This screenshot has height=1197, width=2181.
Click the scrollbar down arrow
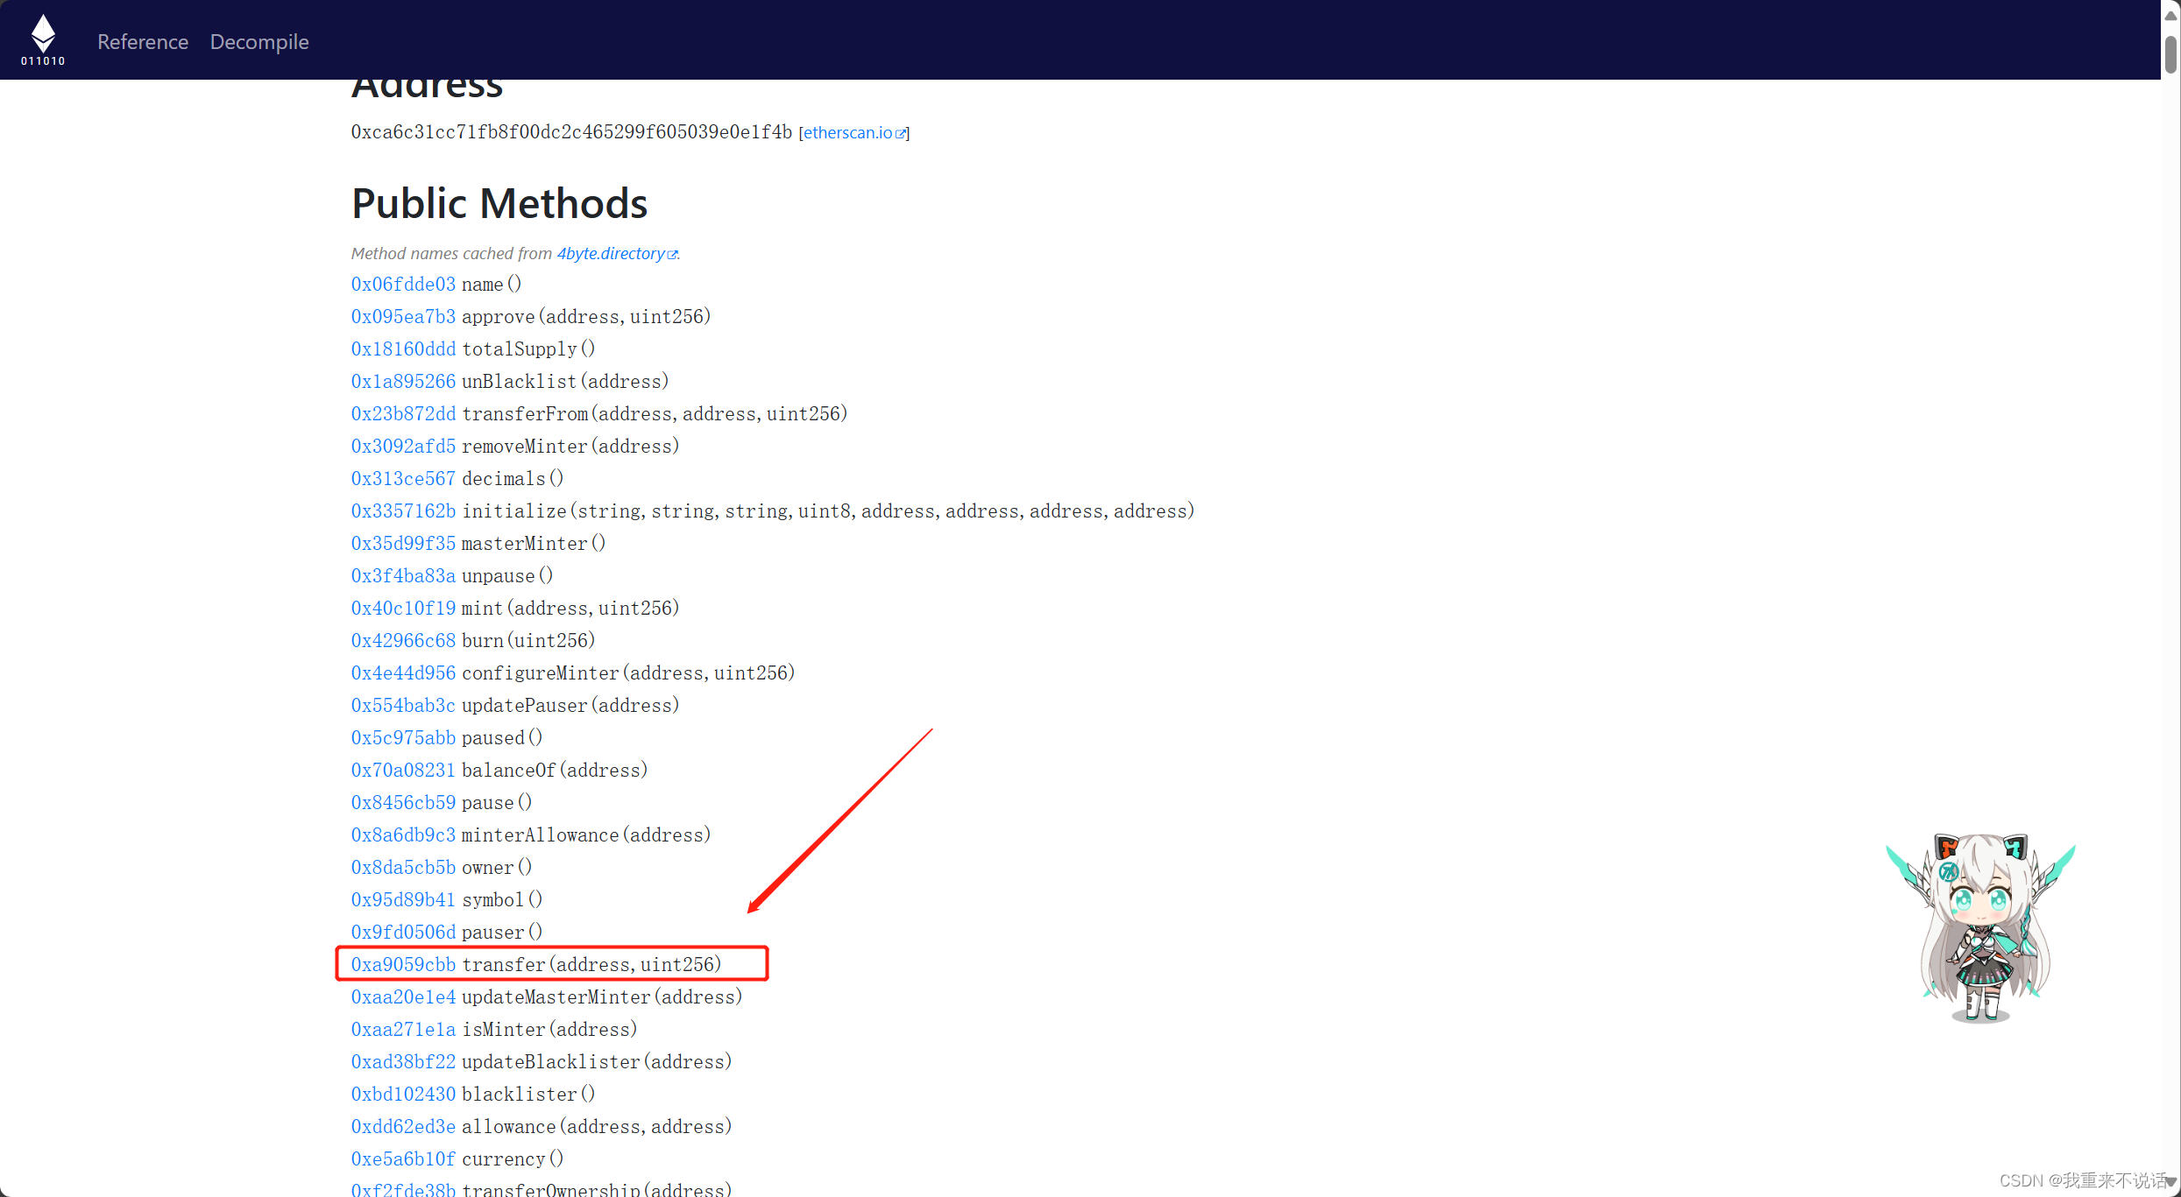(2170, 1182)
